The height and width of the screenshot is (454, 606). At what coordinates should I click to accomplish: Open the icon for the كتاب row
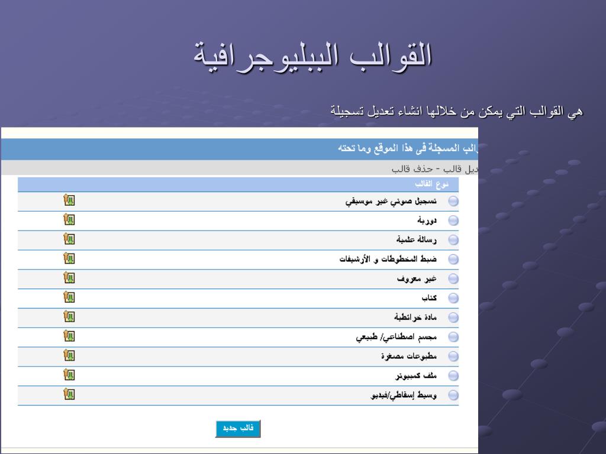[69, 297]
